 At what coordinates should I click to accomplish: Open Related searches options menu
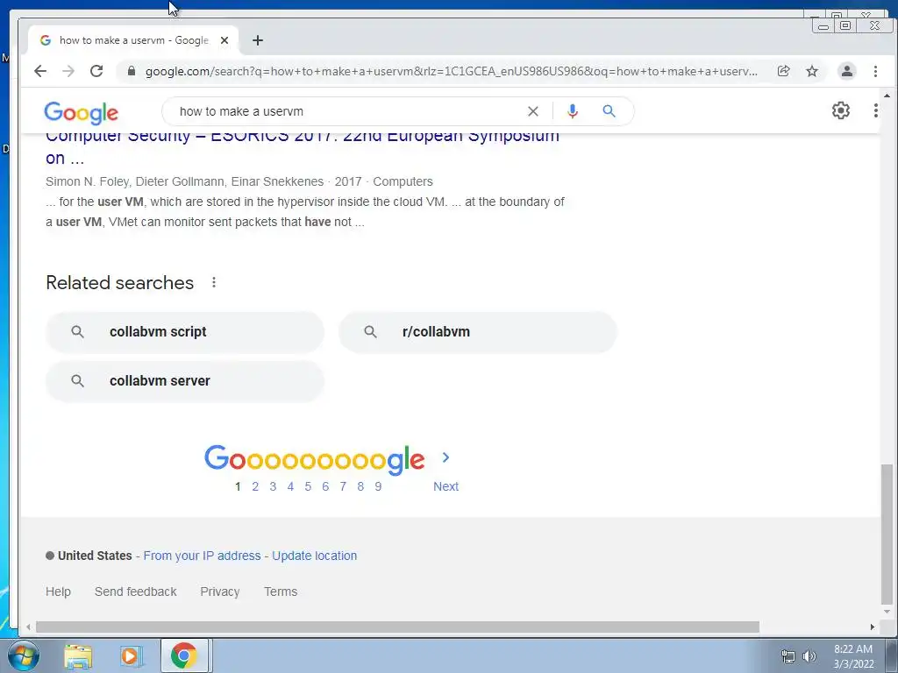coord(214,282)
